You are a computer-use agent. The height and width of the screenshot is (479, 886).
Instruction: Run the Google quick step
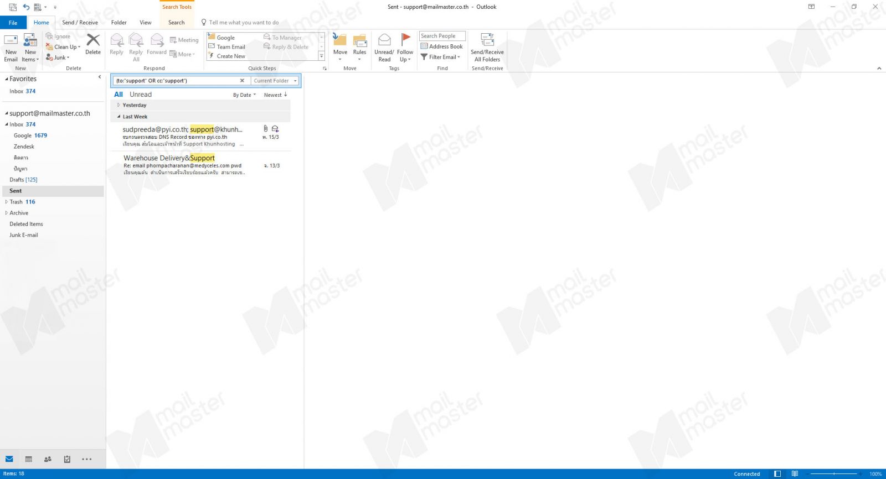221,38
